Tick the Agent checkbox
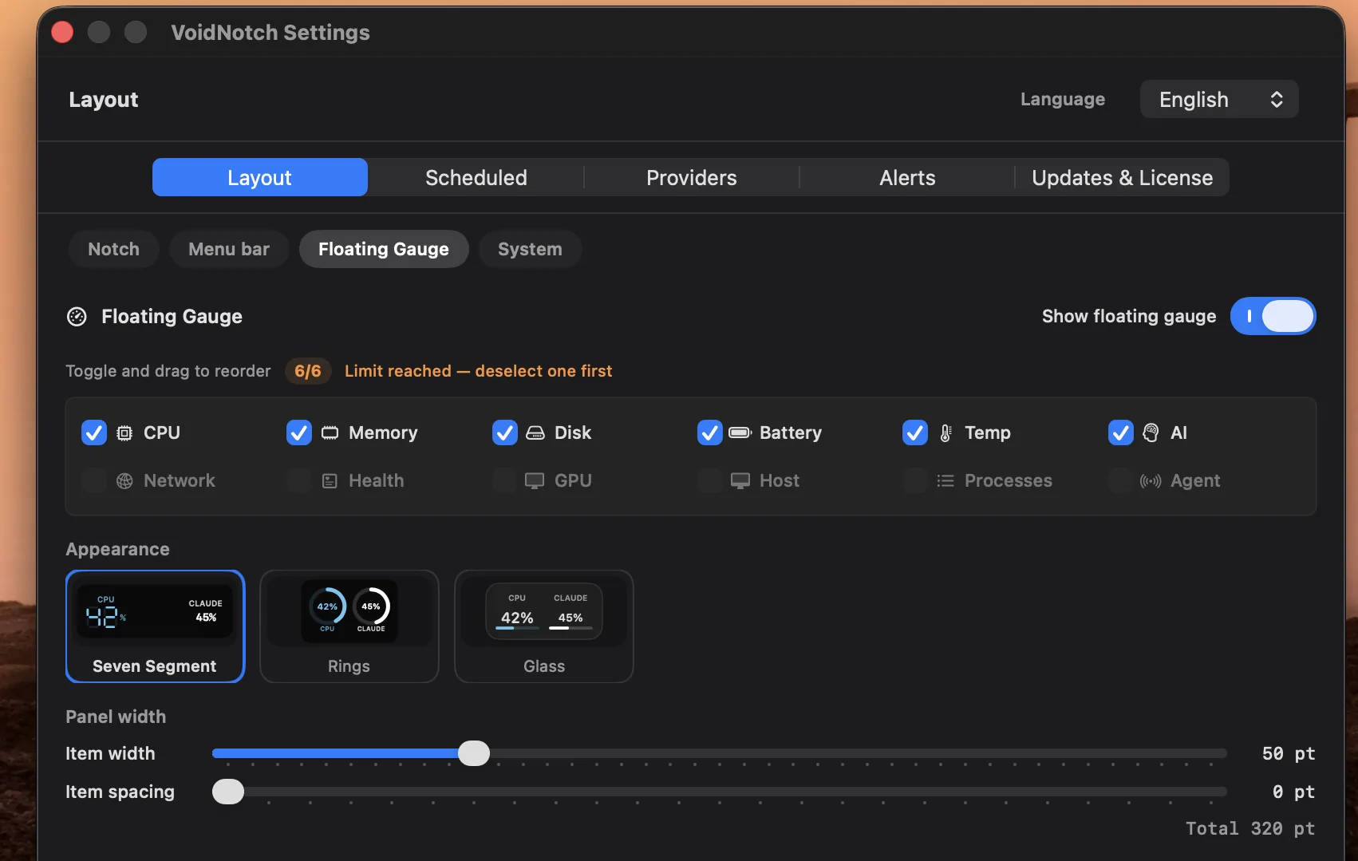This screenshot has height=861, width=1358. point(1121,480)
